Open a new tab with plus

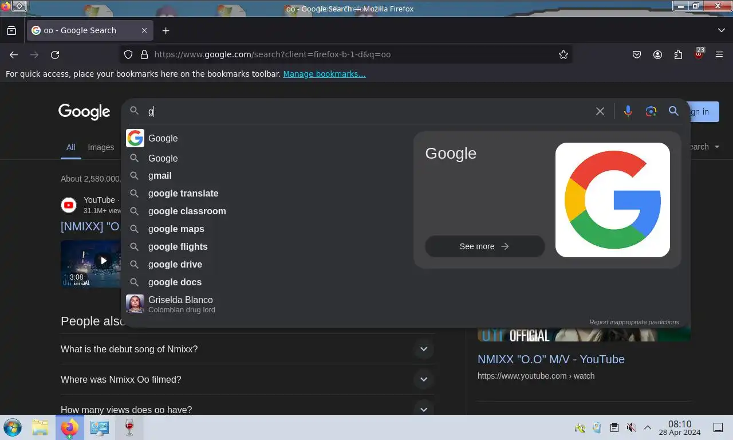(165, 30)
